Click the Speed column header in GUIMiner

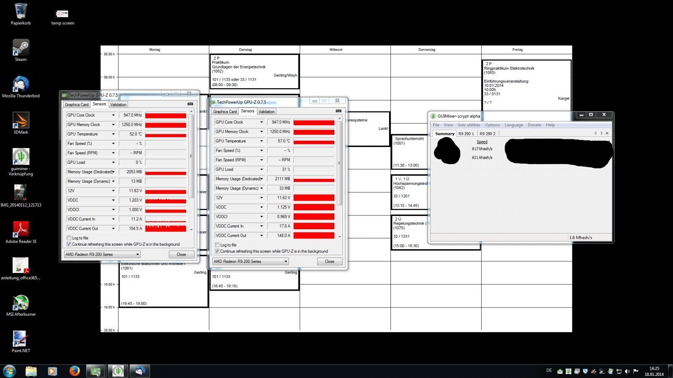pos(482,142)
